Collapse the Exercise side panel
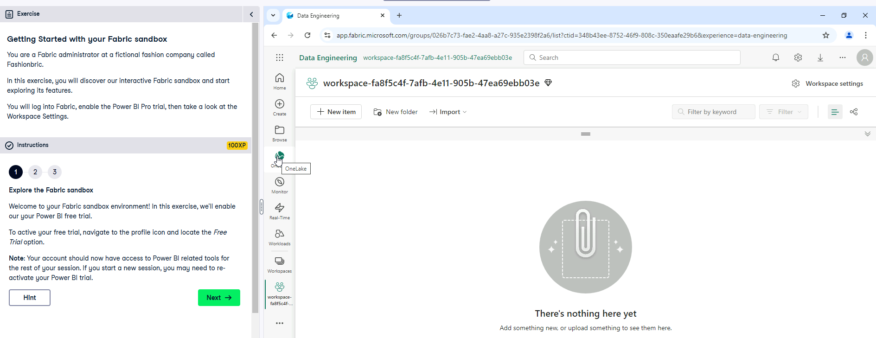The image size is (876, 338). (x=251, y=14)
